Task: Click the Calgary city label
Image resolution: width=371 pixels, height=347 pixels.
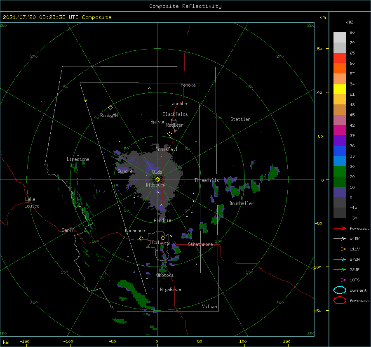Action: click(x=161, y=243)
